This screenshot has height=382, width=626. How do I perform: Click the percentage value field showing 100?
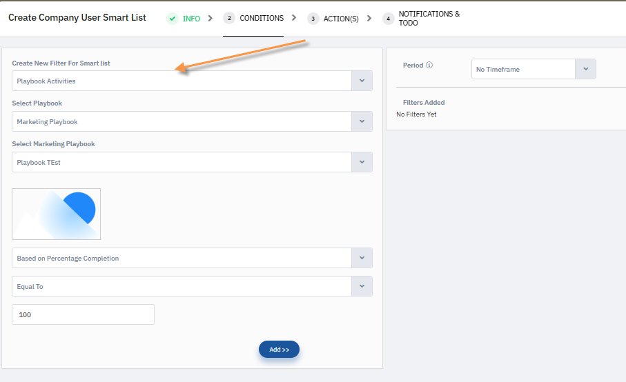(x=83, y=314)
